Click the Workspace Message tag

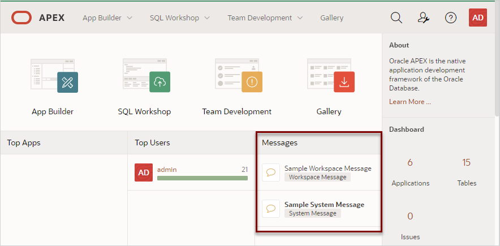coord(318,177)
